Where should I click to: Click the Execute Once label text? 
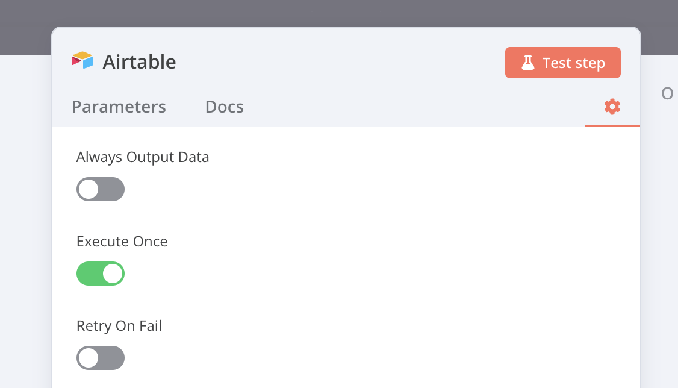tap(122, 242)
